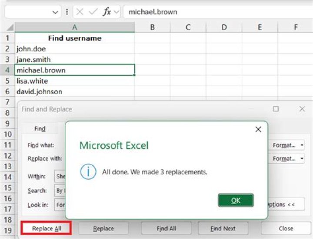313x239 pixels.
Task: Open the Find what Format dropdown arrow
Action: point(302,145)
